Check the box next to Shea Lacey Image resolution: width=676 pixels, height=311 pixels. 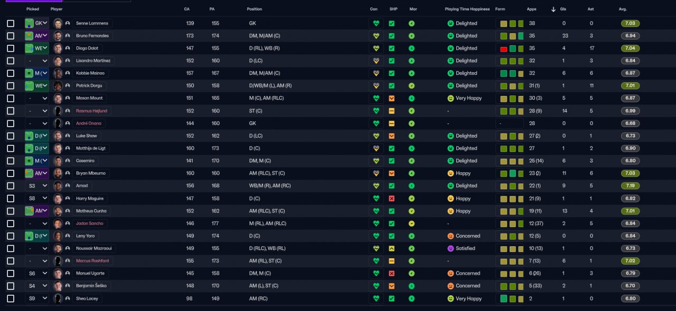[11, 298]
